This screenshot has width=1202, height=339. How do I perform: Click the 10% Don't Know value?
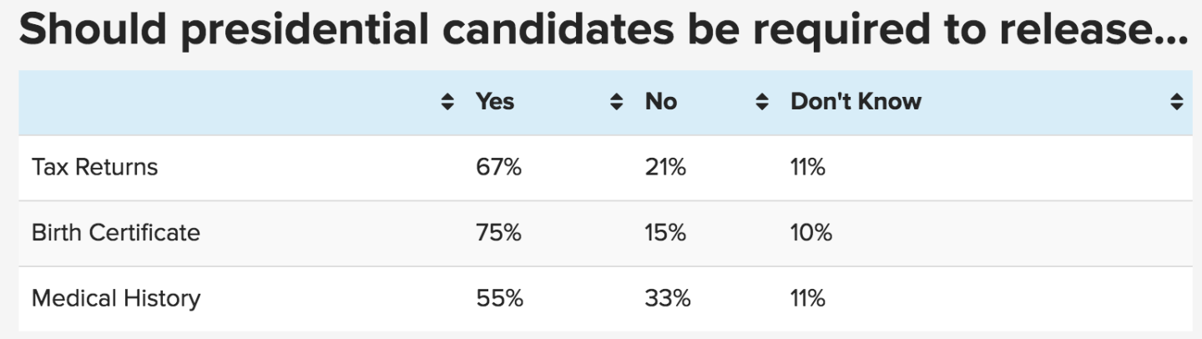click(x=811, y=232)
